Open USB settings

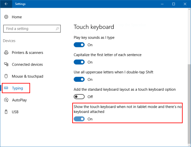pos(15,112)
